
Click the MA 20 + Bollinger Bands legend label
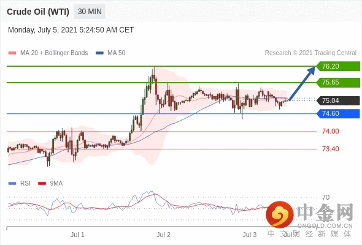point(54,53)
